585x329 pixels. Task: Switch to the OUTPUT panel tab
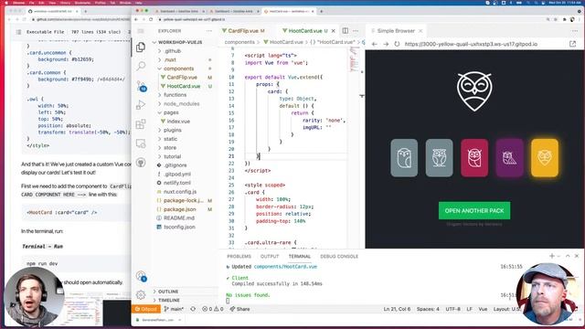pyautogui.click(x=270, y=256)
